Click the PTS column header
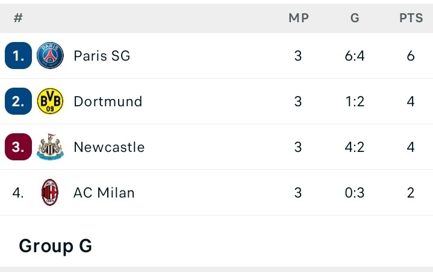This screenshot has width=433, height=272. point(411,18)
